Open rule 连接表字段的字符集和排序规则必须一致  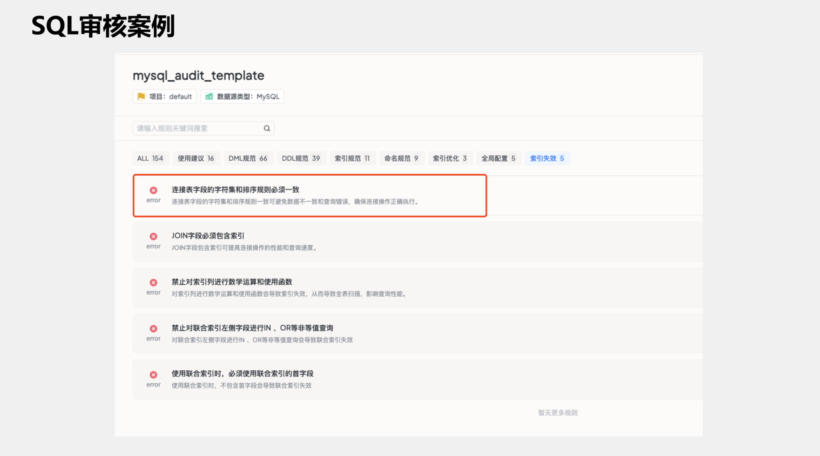click(x=235, y=189)
